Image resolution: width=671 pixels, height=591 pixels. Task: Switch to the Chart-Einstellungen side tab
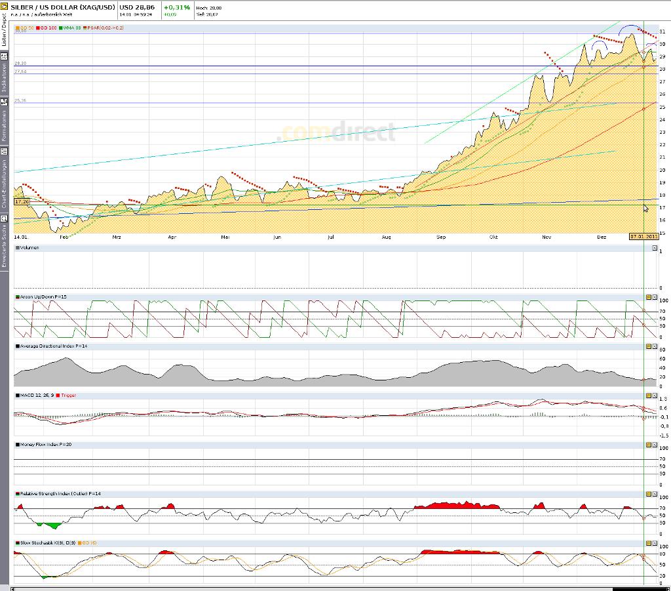[x=4, y=184]
